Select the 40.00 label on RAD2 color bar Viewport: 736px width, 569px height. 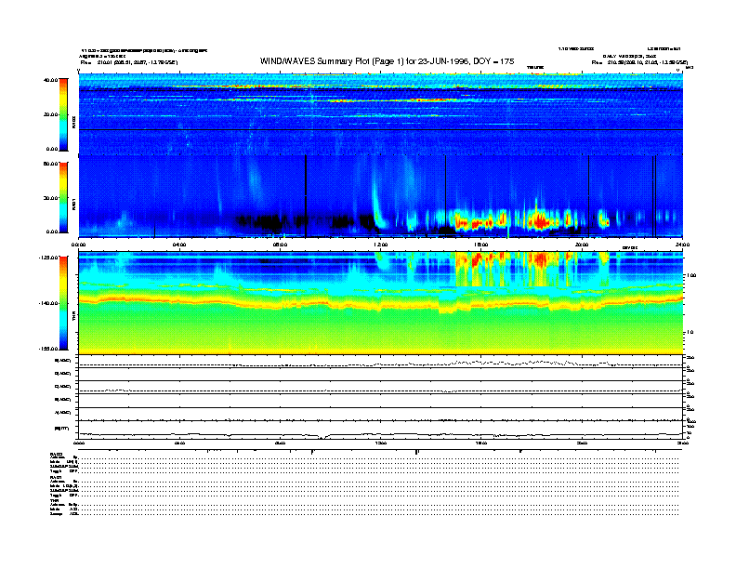pos(50,80)
